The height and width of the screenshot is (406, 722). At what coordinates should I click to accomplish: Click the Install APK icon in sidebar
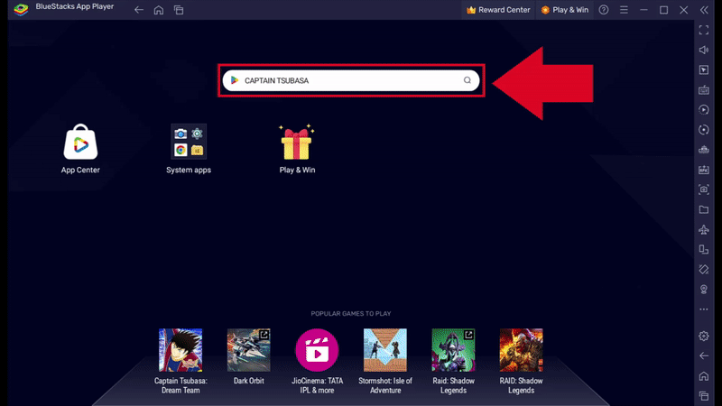[x=704, y=170]
